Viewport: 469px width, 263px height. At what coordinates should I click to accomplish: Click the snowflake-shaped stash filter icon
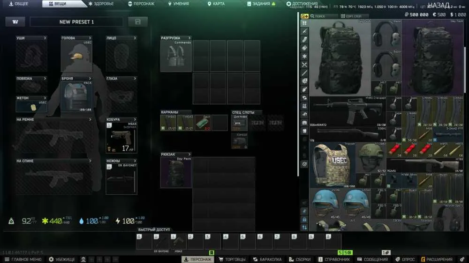pos(304,56)
